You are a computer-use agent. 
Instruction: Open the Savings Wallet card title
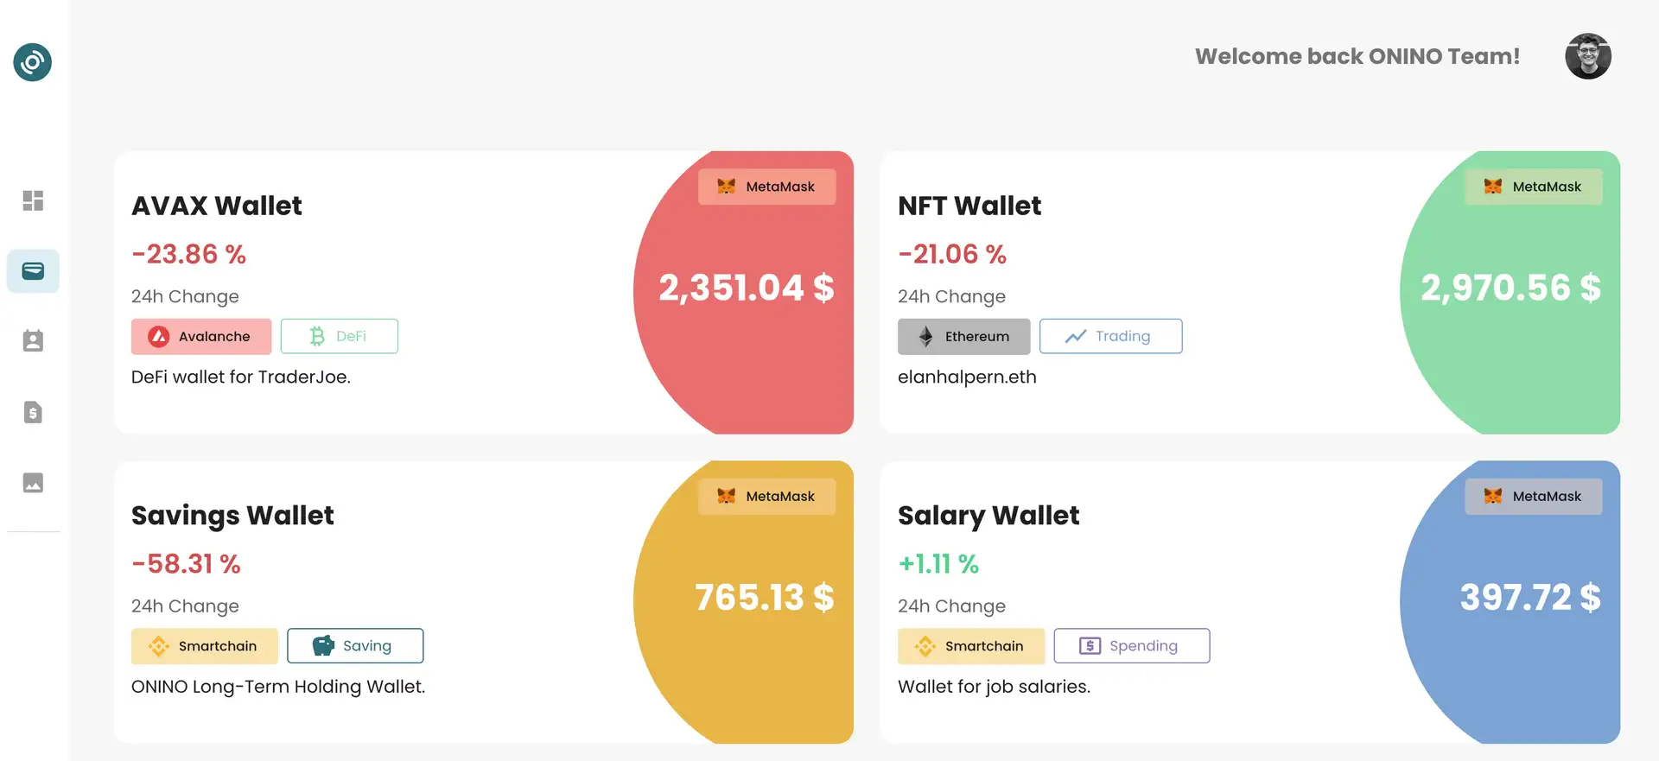point(232,516)
